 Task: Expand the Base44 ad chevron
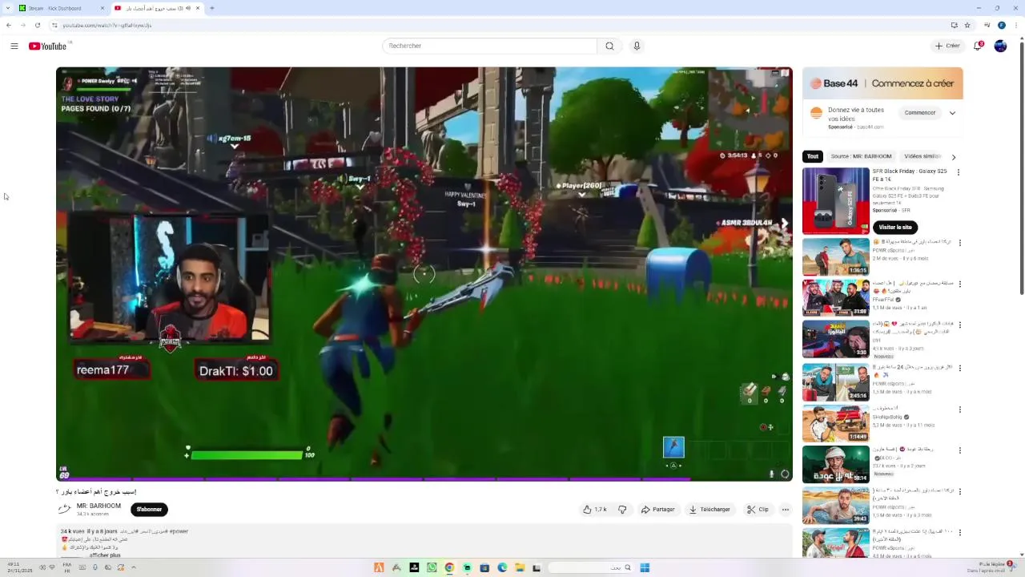[x=952, y=113]
